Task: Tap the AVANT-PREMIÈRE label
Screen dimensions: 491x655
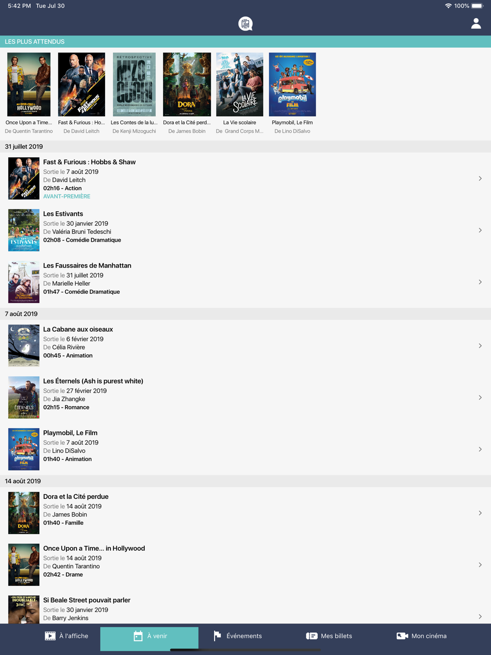Action: pyautogui.click(x=67, y=196)
